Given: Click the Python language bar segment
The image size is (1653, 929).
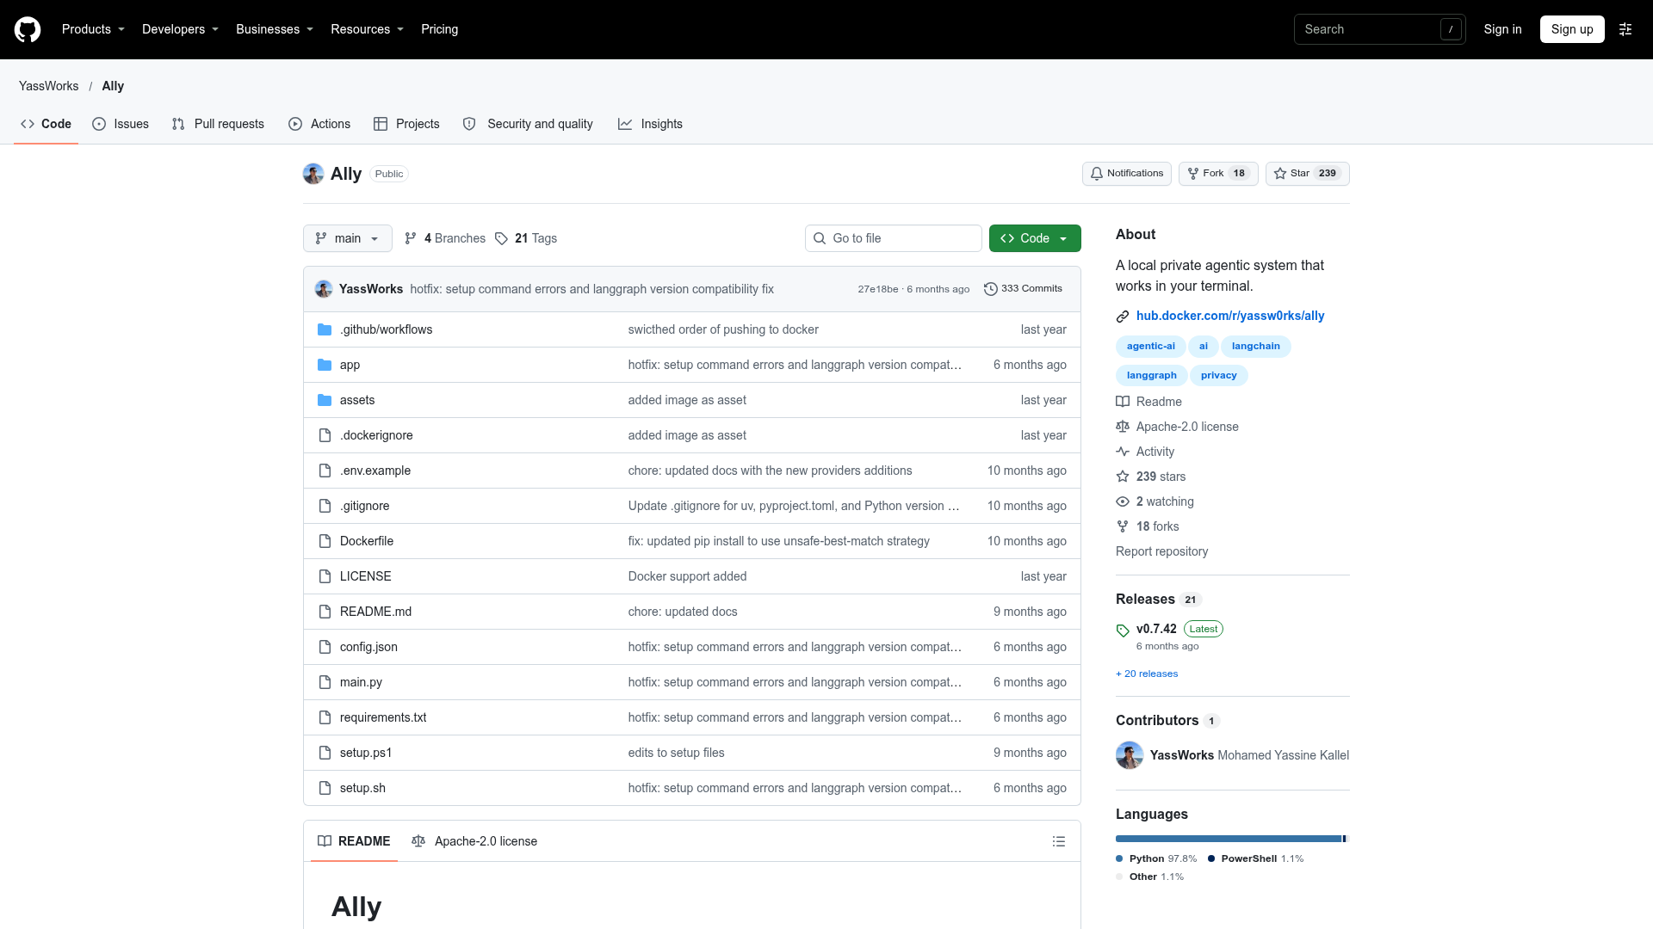Looking at the screenshot, I should click(1229, 839).
